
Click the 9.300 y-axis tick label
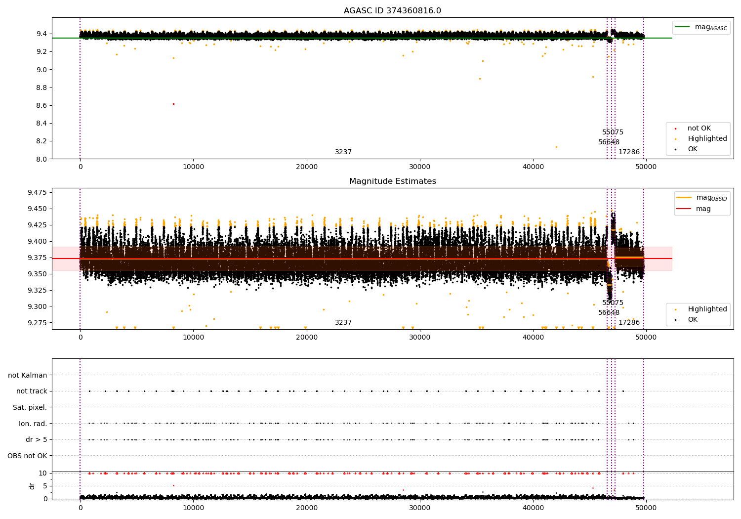38,306
